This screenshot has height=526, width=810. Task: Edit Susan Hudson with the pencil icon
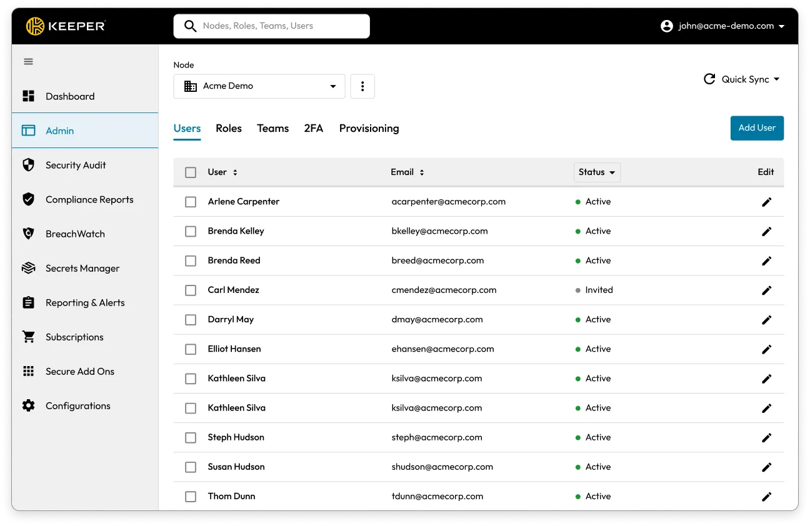[767, 467]
